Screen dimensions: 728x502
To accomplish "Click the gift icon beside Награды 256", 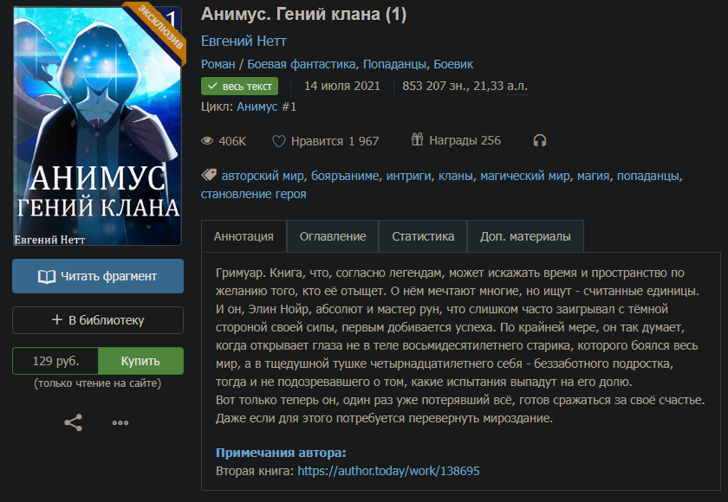I will [417, 139].
